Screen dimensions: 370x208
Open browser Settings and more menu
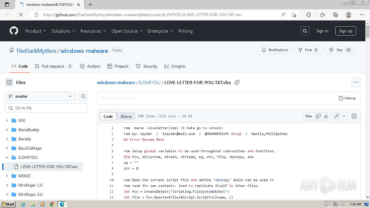(362, 15)
